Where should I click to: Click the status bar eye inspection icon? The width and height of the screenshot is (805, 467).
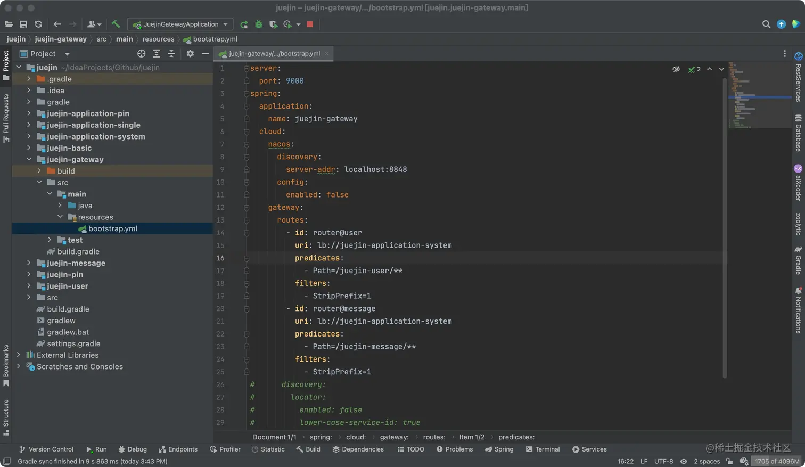[x=684, y=461]
